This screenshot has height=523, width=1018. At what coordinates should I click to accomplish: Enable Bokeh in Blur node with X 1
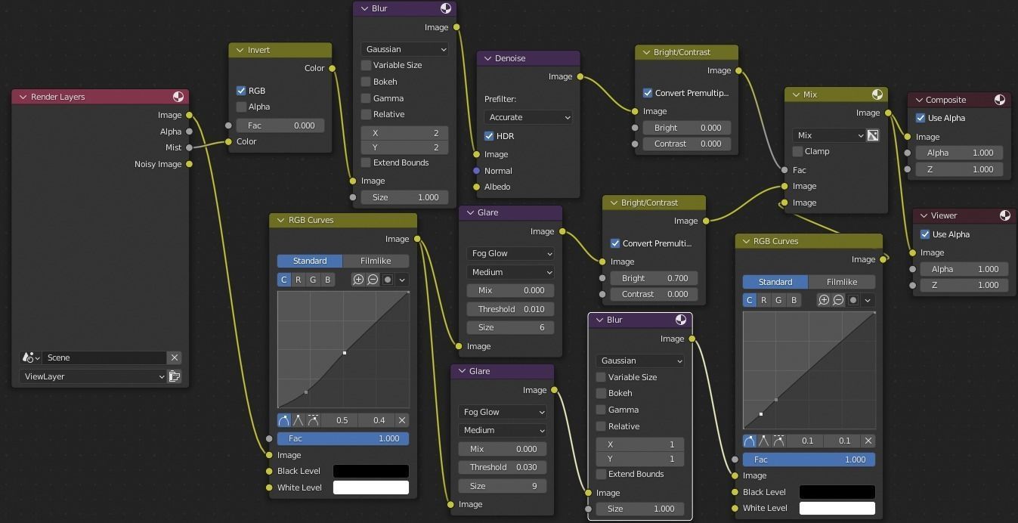pyautogui.click(x=601, y=394)
